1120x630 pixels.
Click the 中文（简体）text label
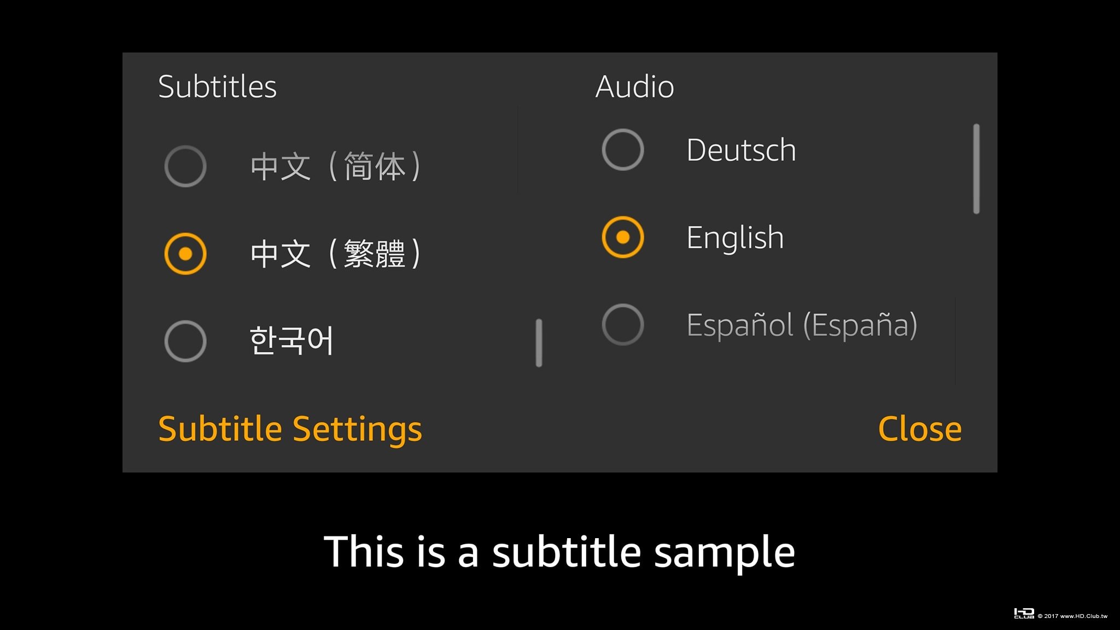click(335, 166)
